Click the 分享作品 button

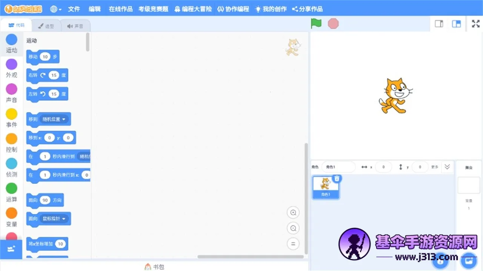308,9
